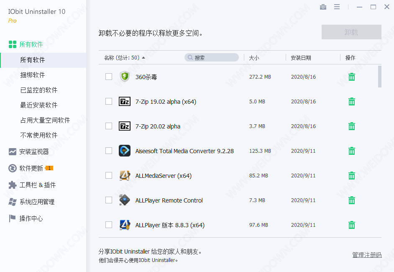
Task: Select checkbox for 7-Zip 20.02 alpha
Action: [x=109, y=126]
